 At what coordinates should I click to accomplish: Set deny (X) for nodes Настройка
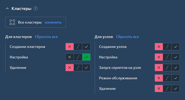pos(159,57)
